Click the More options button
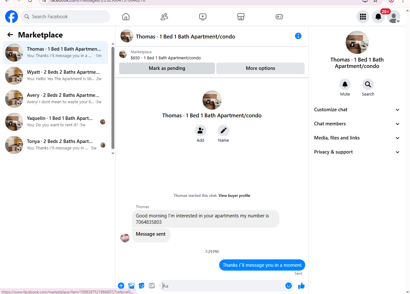 pyautogui.click(x=260, y=68)
